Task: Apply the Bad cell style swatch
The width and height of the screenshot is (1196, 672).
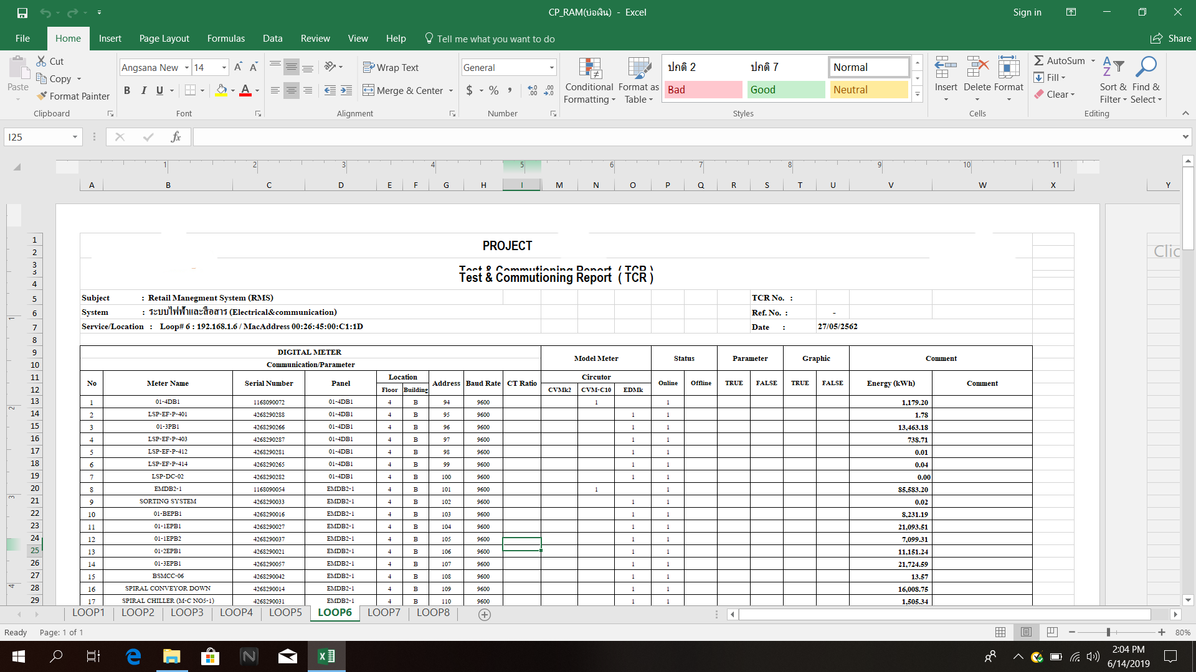Action: pos(703,90)
